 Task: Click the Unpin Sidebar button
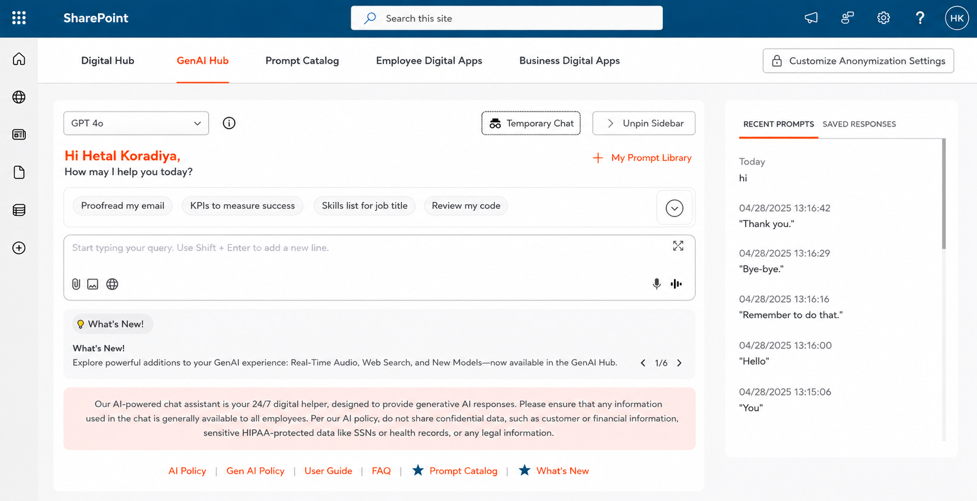644,123
